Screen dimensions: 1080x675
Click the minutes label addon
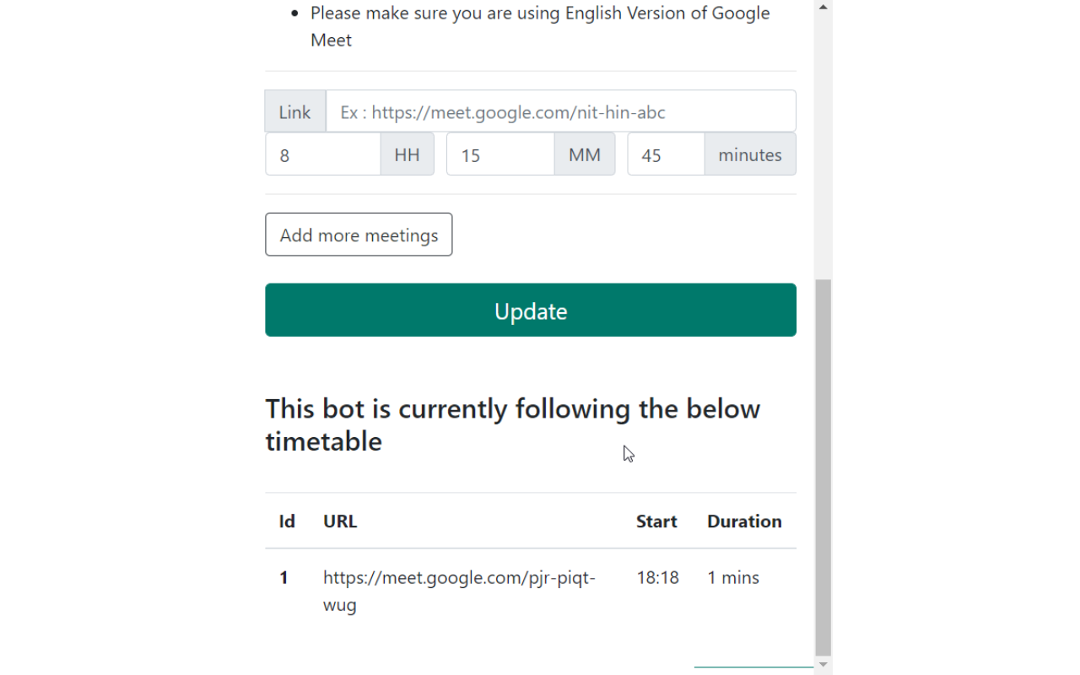click(750, 155)
